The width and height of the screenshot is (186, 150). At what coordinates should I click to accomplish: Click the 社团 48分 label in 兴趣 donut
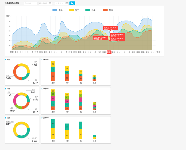coord(12,110)
